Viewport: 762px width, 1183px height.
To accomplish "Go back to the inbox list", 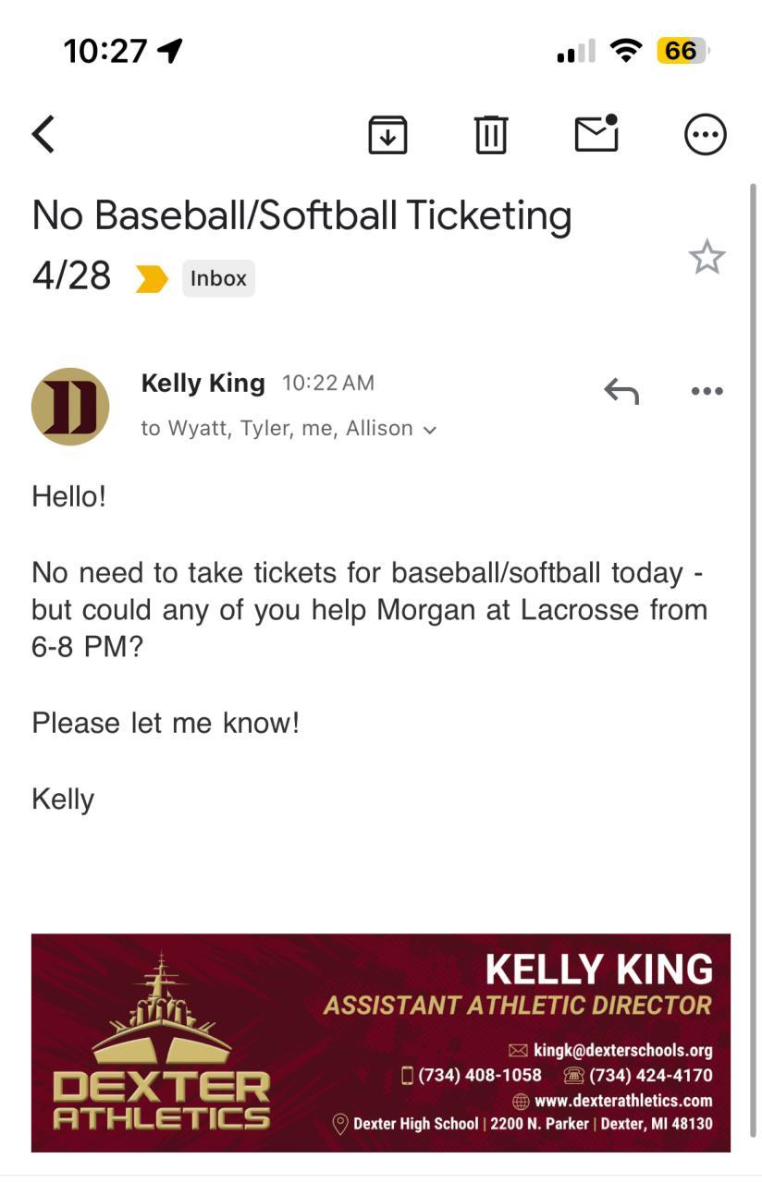I will (x=43, y=134).
